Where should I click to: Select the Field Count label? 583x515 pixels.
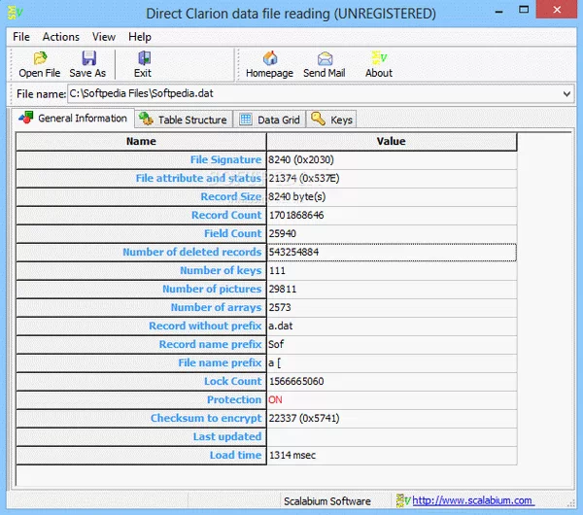pyautogui.click(x=233, y=233)
